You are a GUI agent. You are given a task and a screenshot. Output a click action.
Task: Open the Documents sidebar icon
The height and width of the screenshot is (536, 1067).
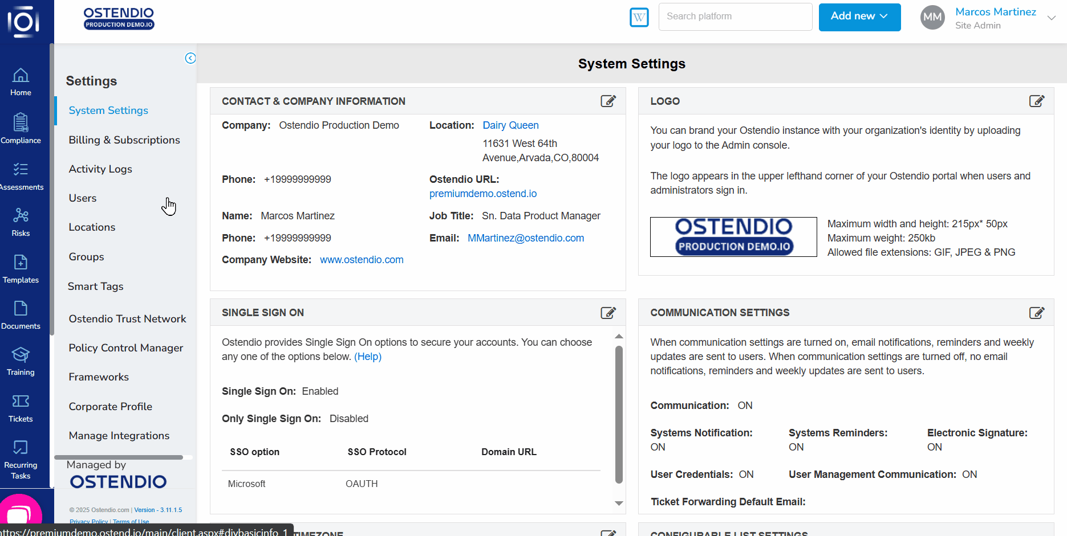coord(21,314)
